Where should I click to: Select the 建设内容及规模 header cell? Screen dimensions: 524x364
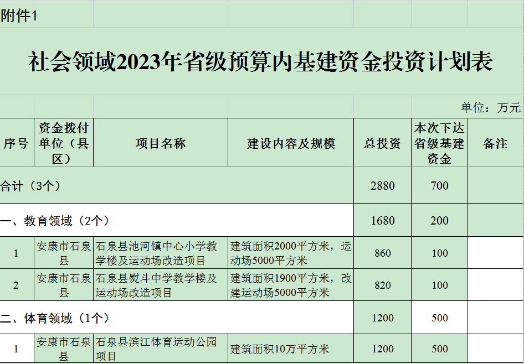(291, 143)
